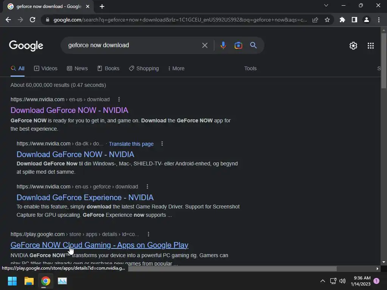Click Chrome icon in taskbar
Image resolution: width=387 pixels, height=290 pixels.
coord(46,281)
